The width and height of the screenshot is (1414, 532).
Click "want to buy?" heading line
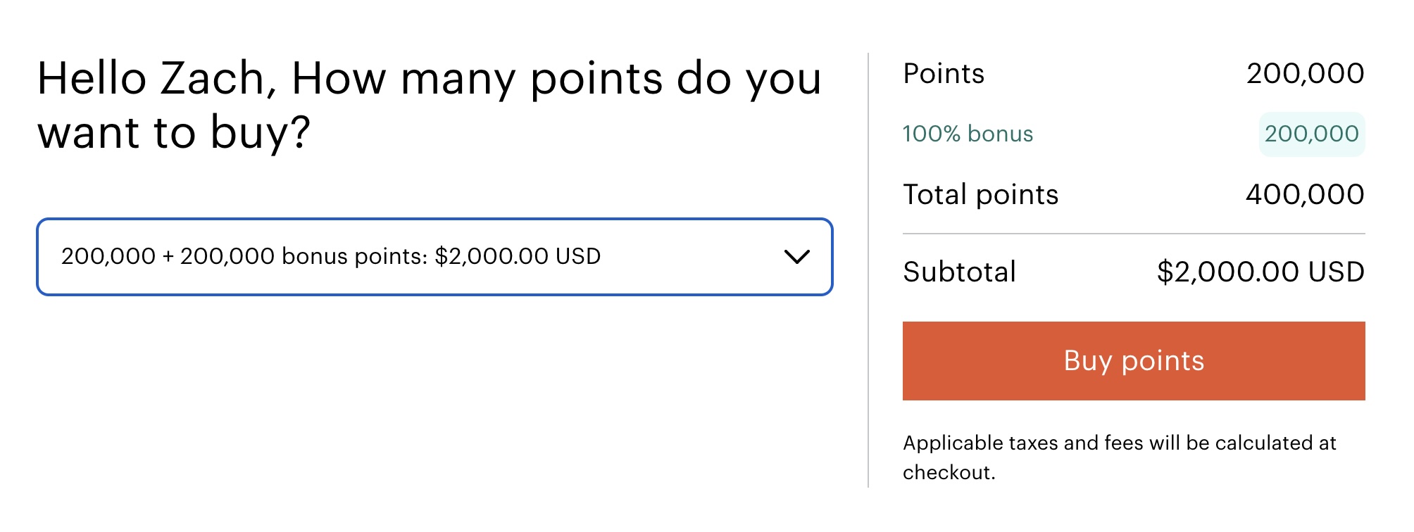[x=174, y=133]
